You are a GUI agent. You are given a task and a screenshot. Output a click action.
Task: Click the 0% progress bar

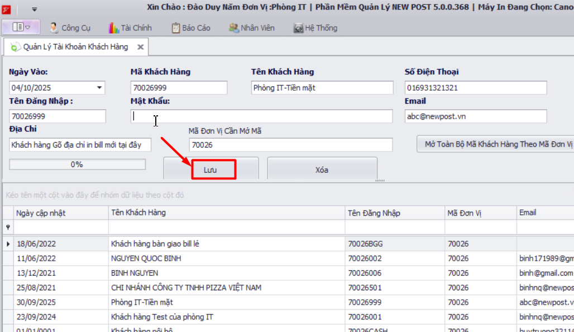tap(77, 164)
